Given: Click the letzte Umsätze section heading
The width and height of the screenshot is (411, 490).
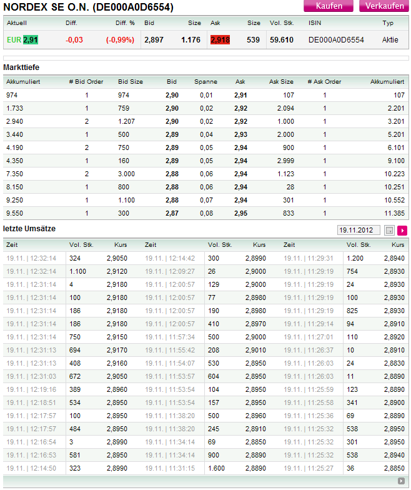Looking at the screenshot, I should [29, 229].
